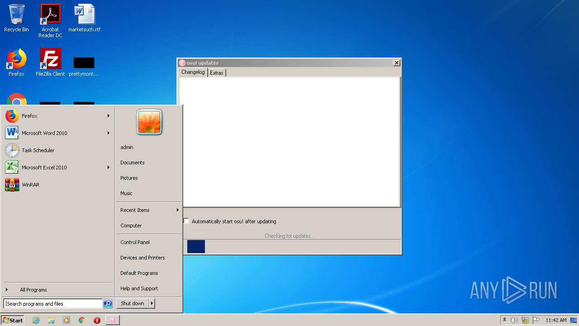Open FileZilla Client desktop shortcut
The image size is (579, 326).
(50, 62)
